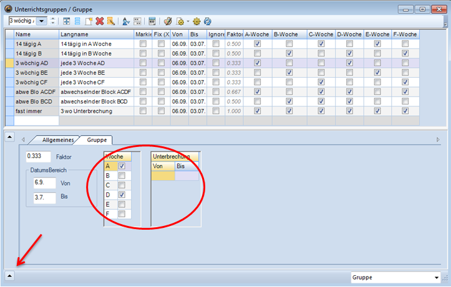Click the paint palette icon in toolbar
The width and height of the screenshot is (451, 287).
[x=168, y=21]
